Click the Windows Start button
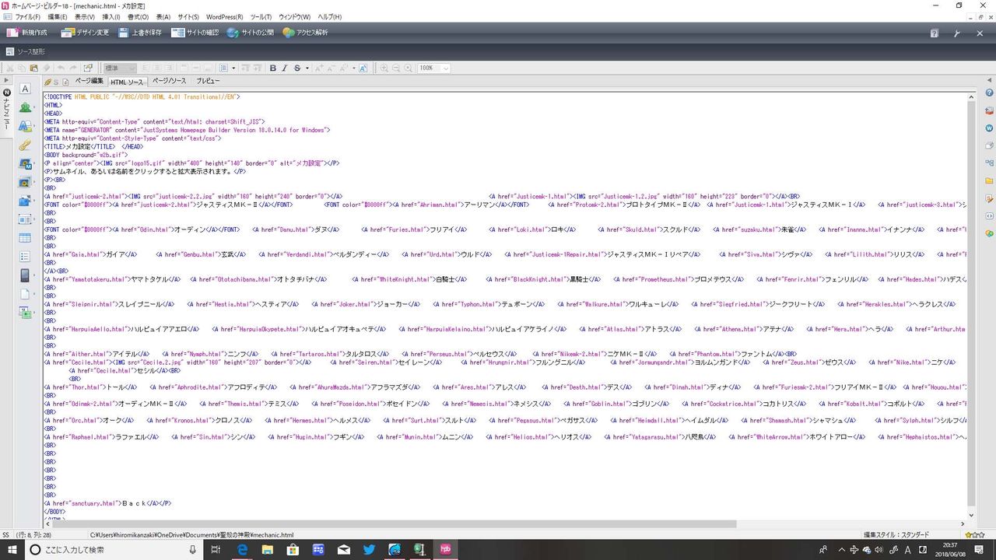The height and width of the screenshot is (560, 996). (x=12, y=550)
